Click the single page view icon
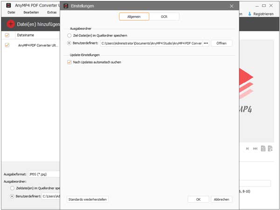Screen dimensions: 280x210 click(263, 148)
